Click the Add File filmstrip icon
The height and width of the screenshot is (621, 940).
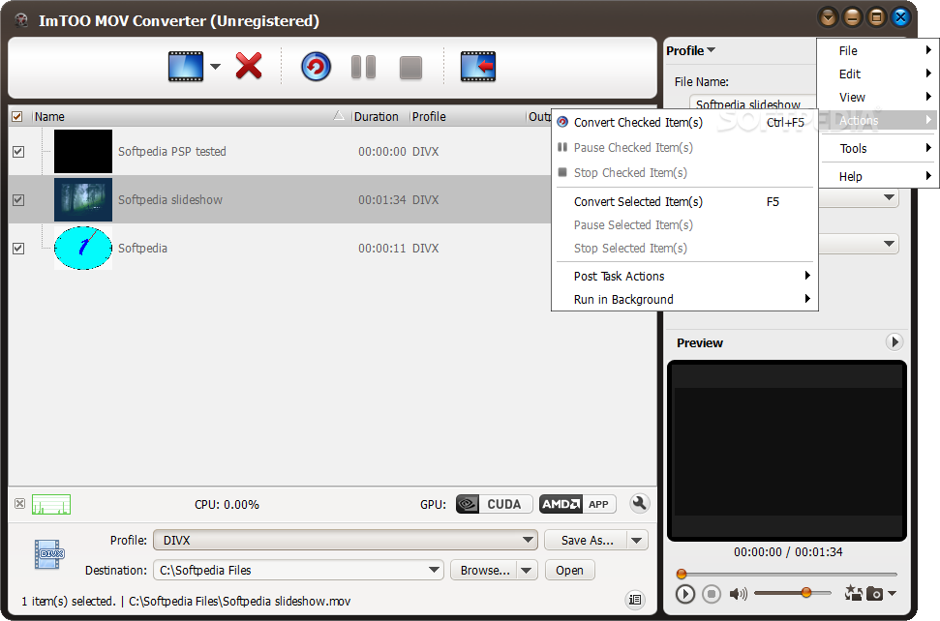185,67
